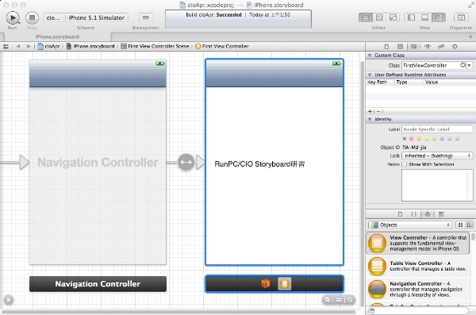Select the iPhone.storyboard tab
Viewport: 476px width, 315px height.
tap(57, 36)
